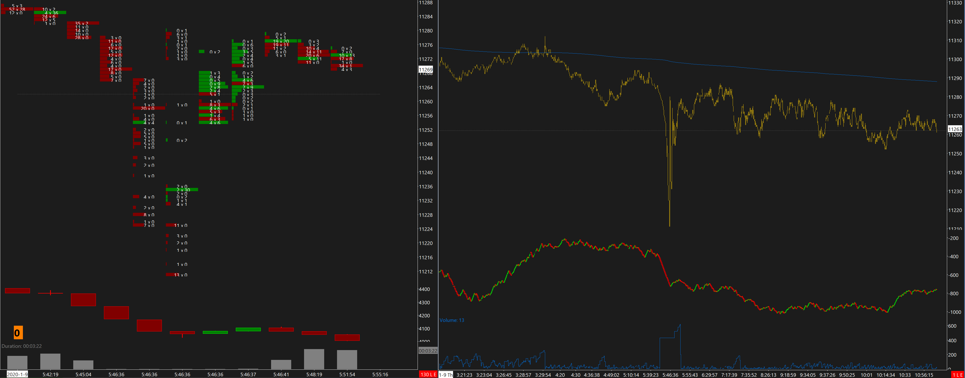Select the '34 x 1' footprint cell

[x=347, y=66]
